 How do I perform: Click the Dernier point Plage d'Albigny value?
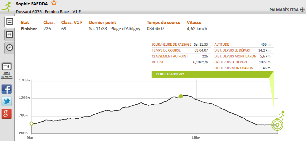coord(125,29)
